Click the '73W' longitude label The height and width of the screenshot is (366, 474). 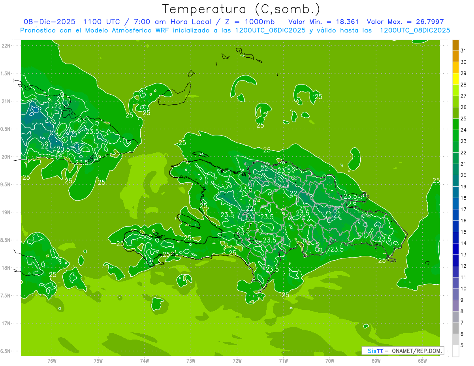coord(191,361)
